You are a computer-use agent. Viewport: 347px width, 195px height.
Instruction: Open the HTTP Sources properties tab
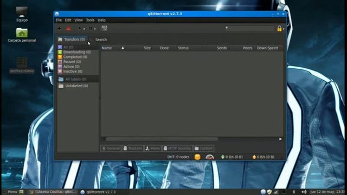pyautogui.click(x=177, y=148)
